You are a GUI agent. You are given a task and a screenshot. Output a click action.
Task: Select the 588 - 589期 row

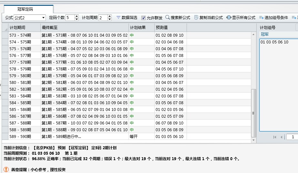click(126, 130)
